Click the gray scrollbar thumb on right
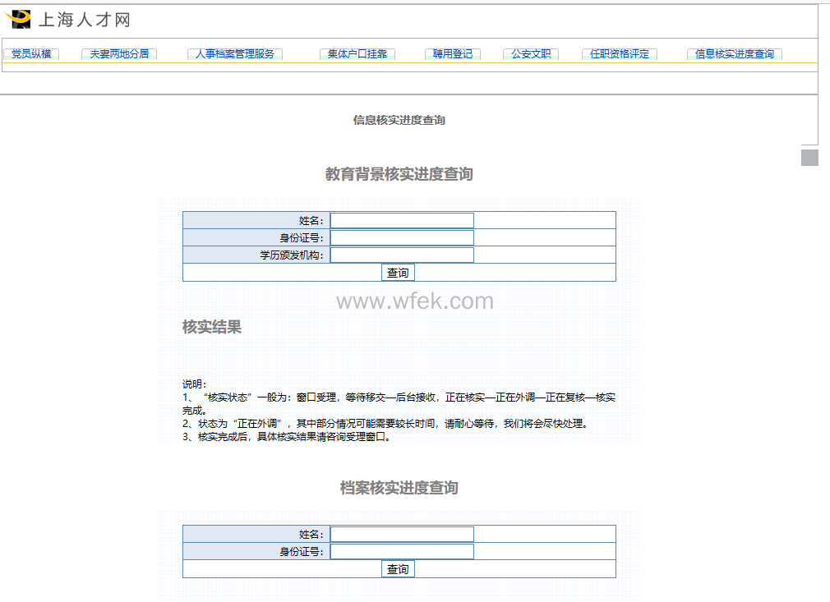 pyautogui.click(x=809, y=158)
